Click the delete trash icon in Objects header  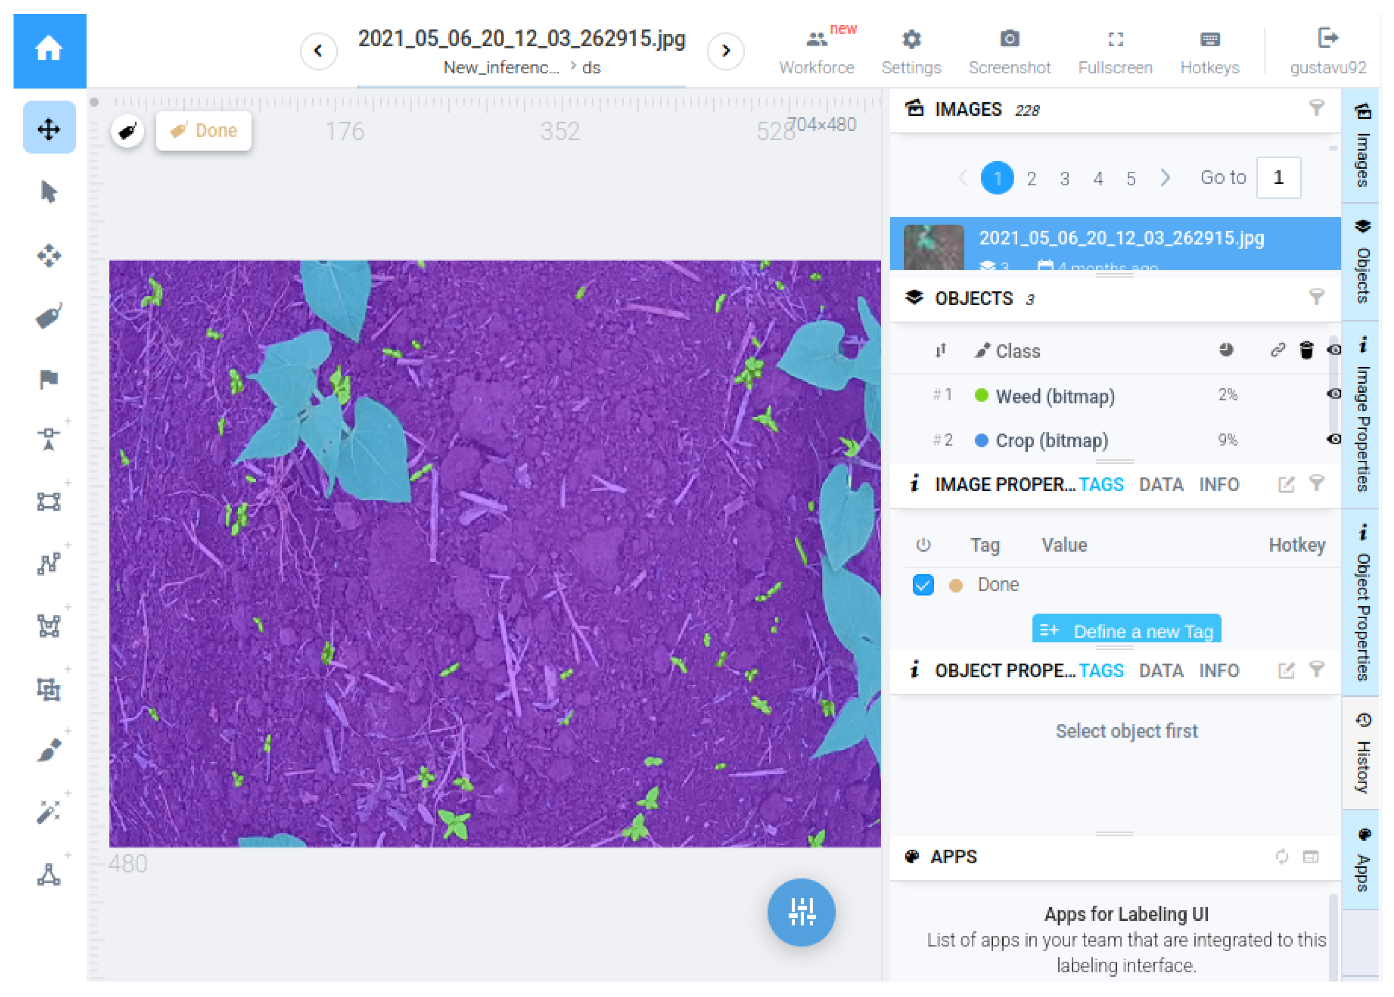pyautogui.click(x=1307, y=350)
